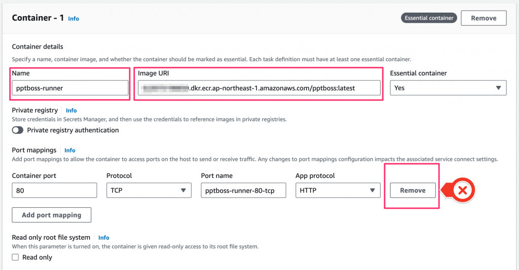Click the red X annotation icon
519x270 pixels.
click(462, 190)
